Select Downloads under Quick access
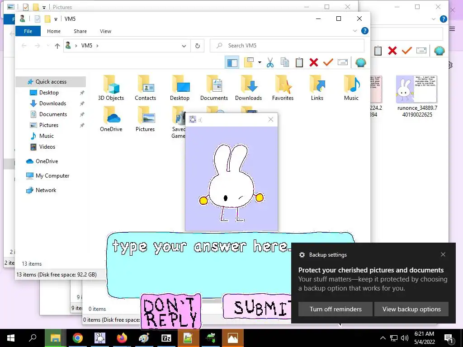Viewport: 463px width, 347px height. 52,103
